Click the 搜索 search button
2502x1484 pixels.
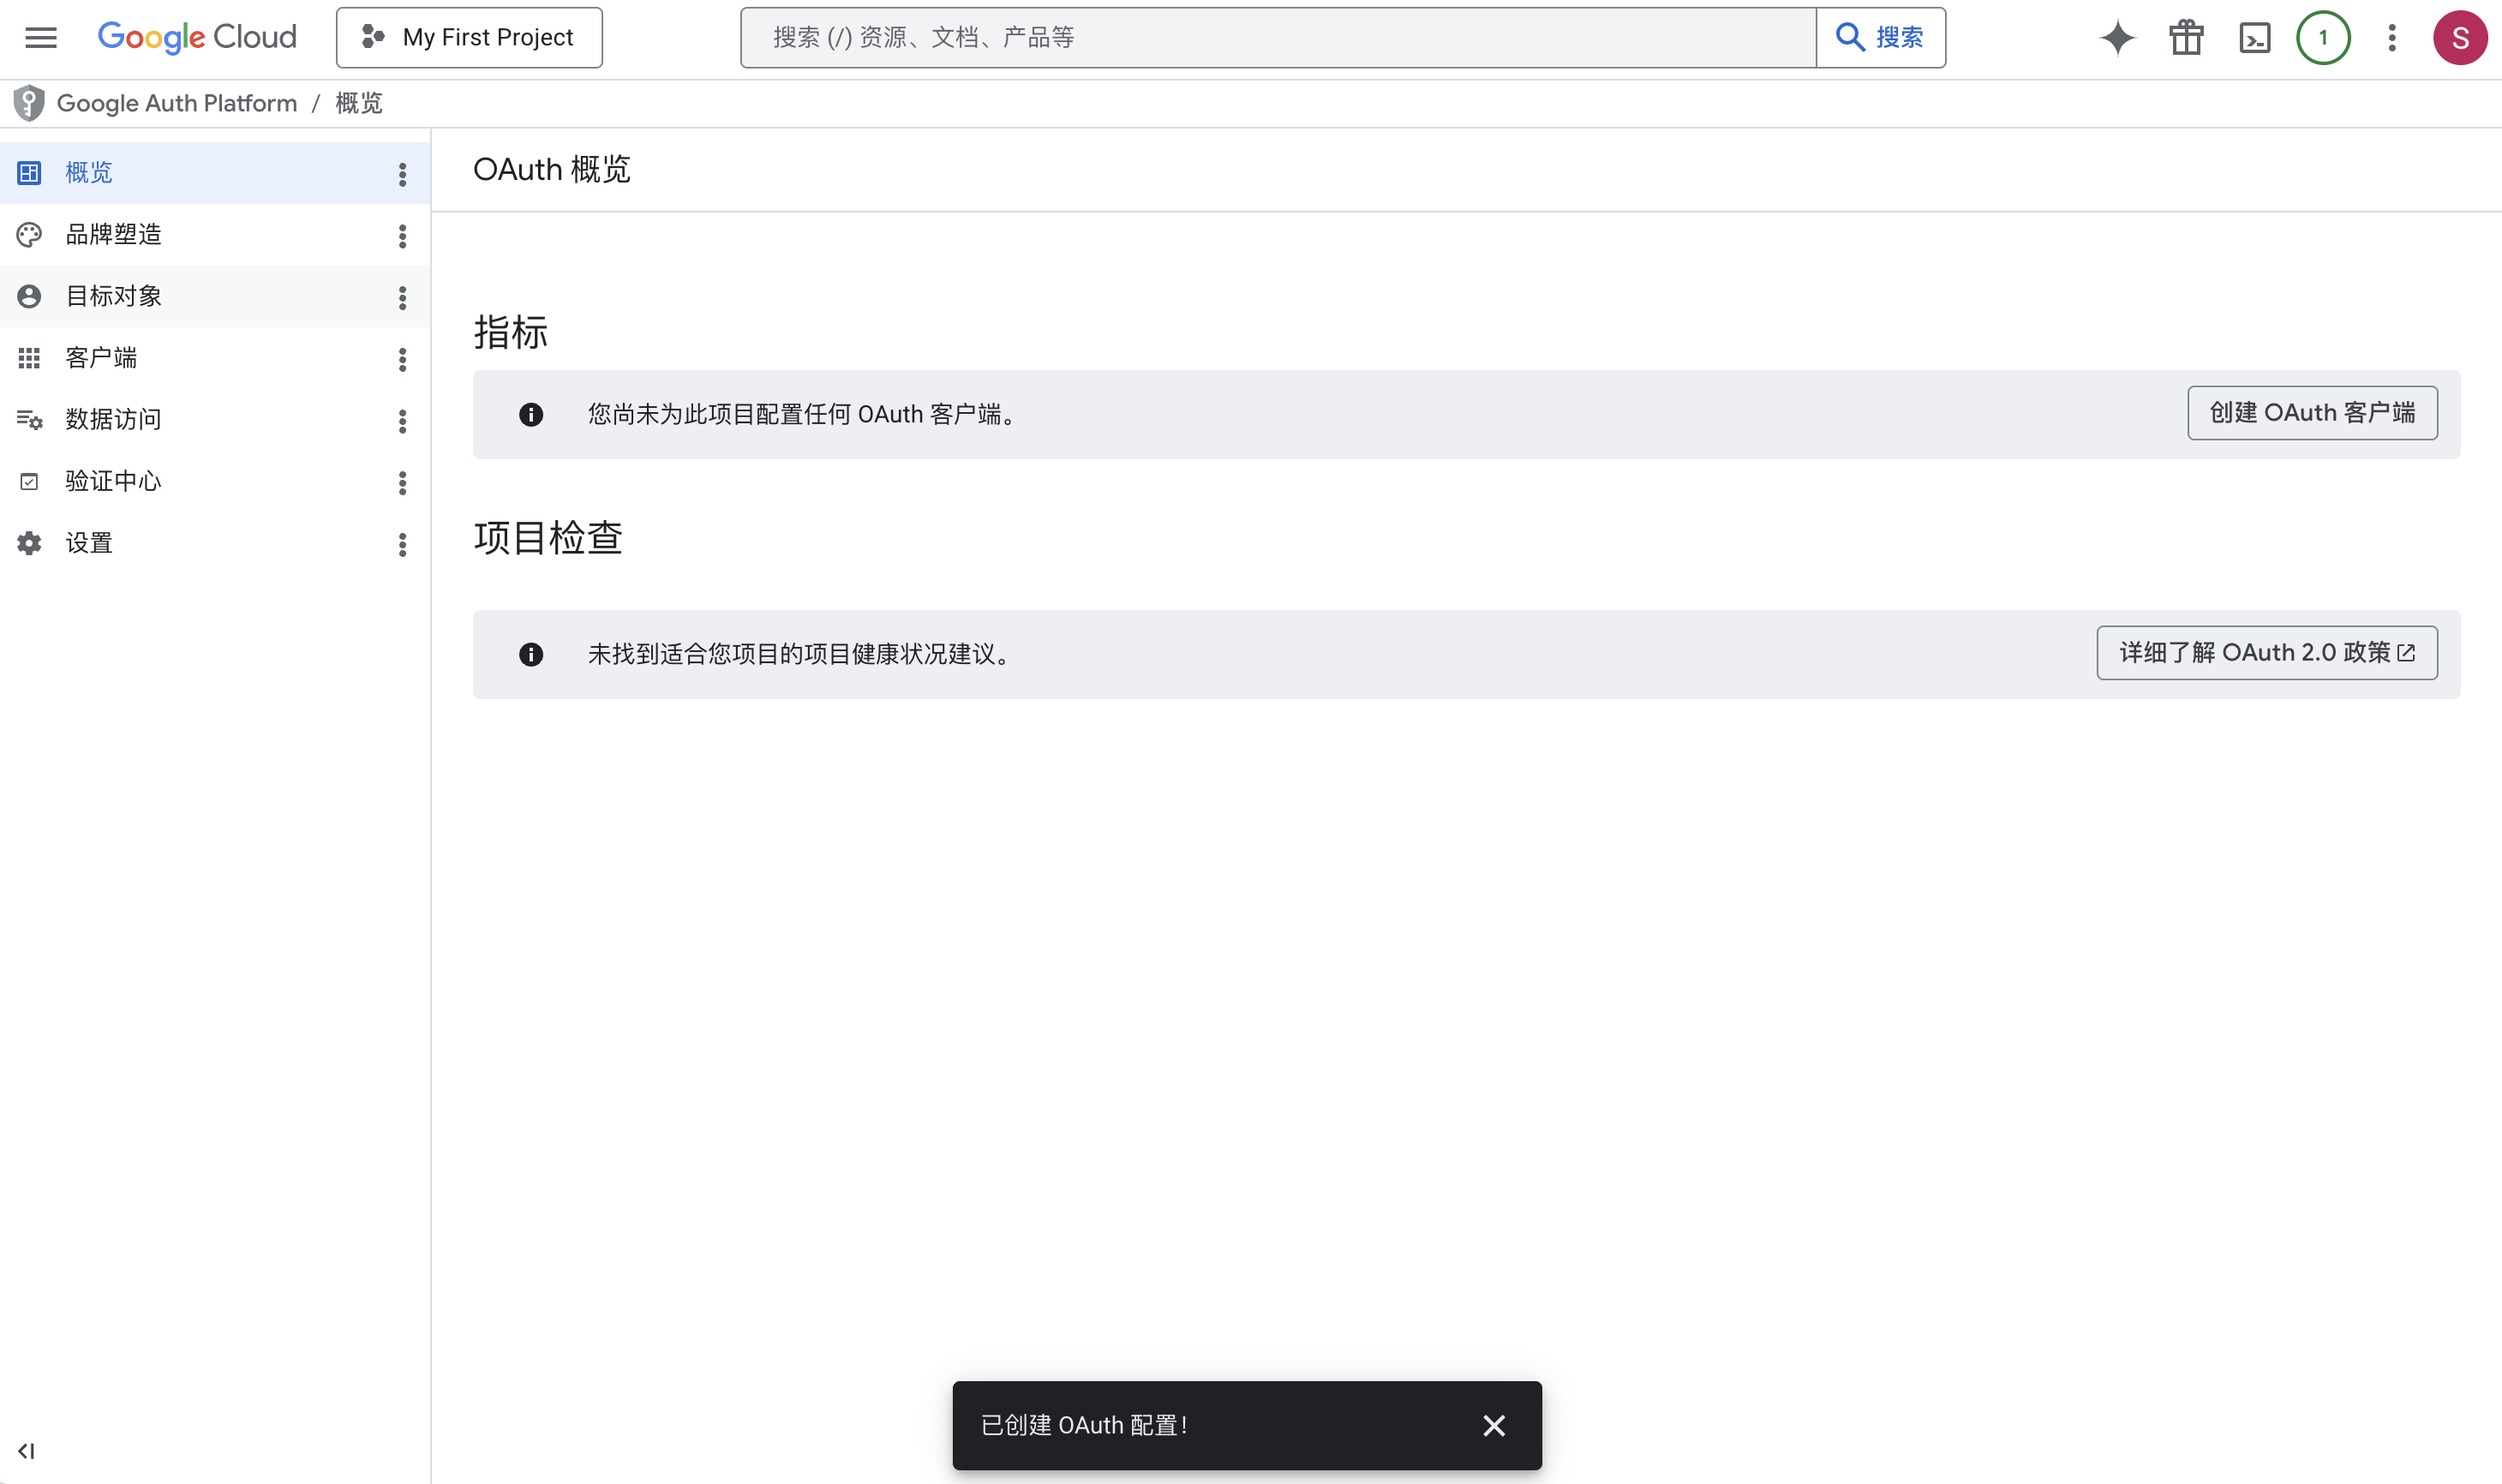point(1880,38)
